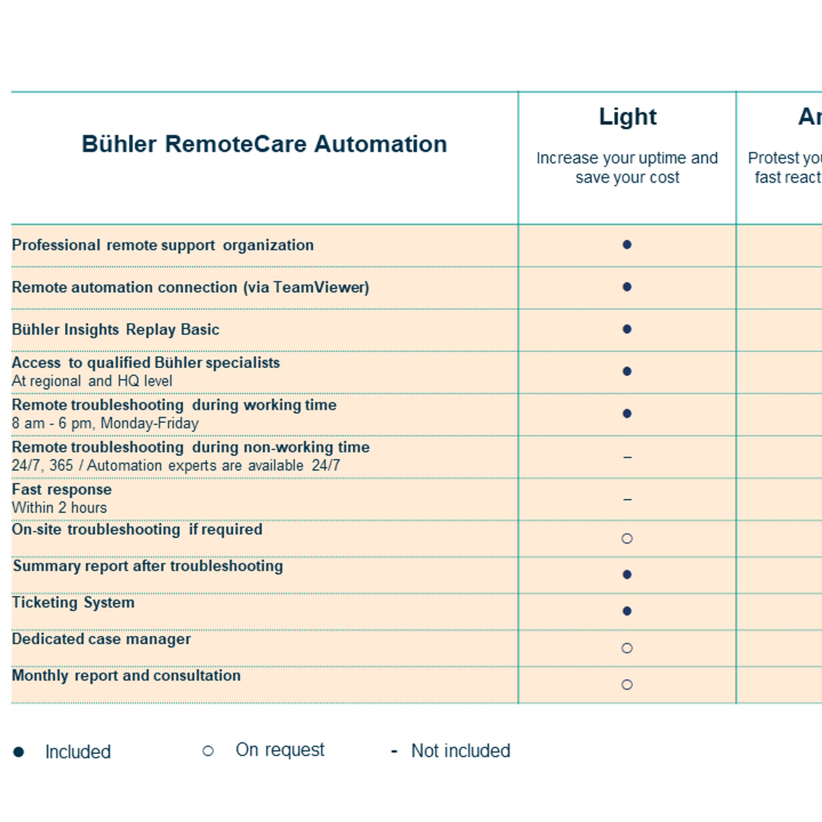822x822 pixels.
Task: Click the filled dot for Summary report after troubleshooting
Action: point(627,575)
